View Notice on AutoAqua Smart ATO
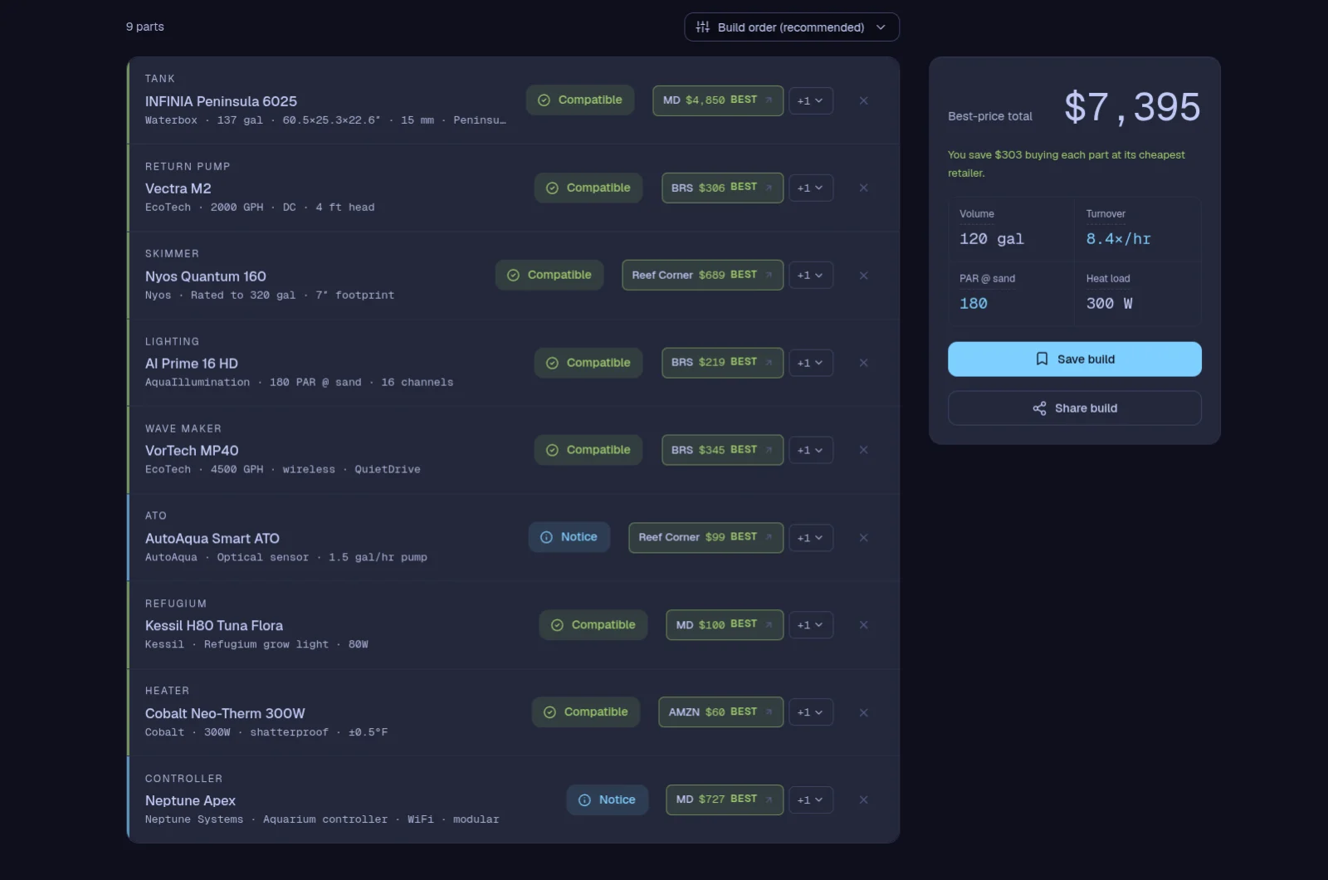Viewport: 1328px width, 880px height. pyautogui.click(x=569, y=537)
